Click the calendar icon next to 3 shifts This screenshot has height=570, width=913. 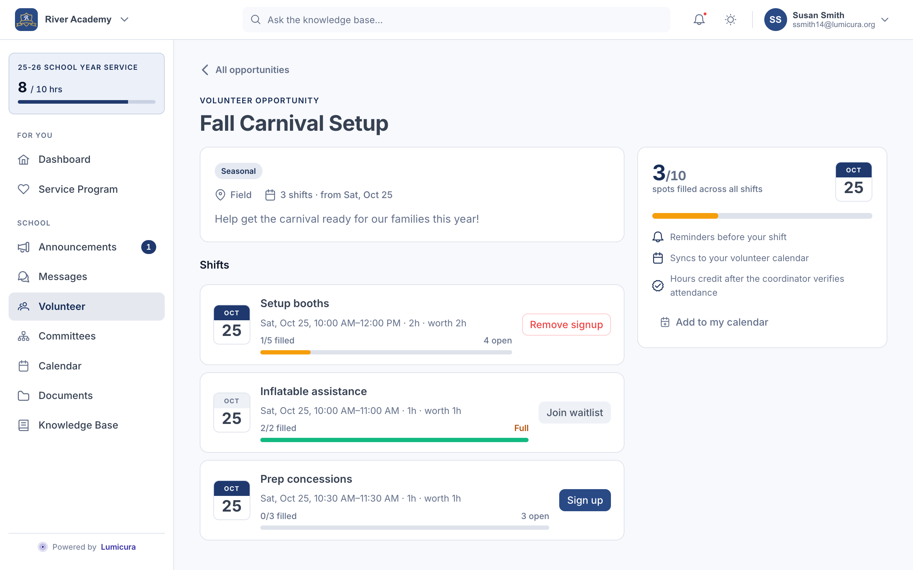coord(270,195)
